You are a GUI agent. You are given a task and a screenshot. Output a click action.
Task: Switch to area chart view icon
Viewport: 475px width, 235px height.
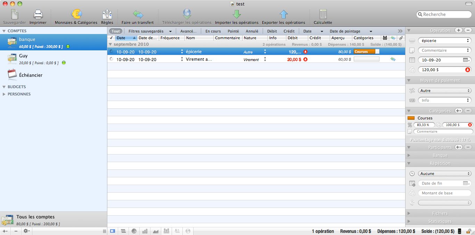coord(156,231)
